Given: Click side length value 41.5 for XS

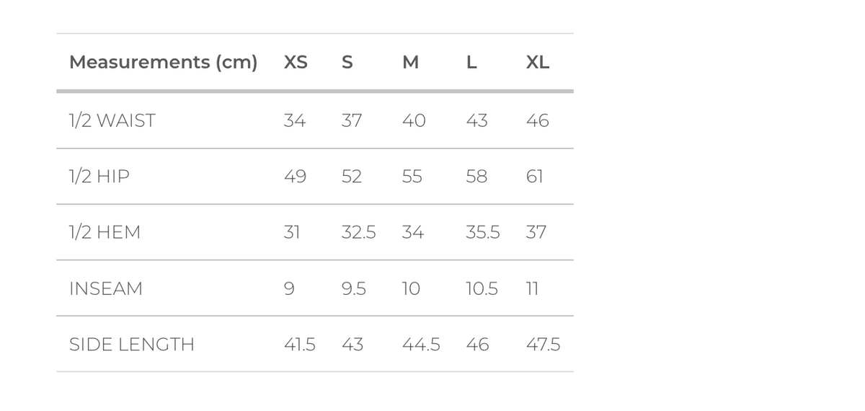Looking at the screenshot, I should 300,345.
